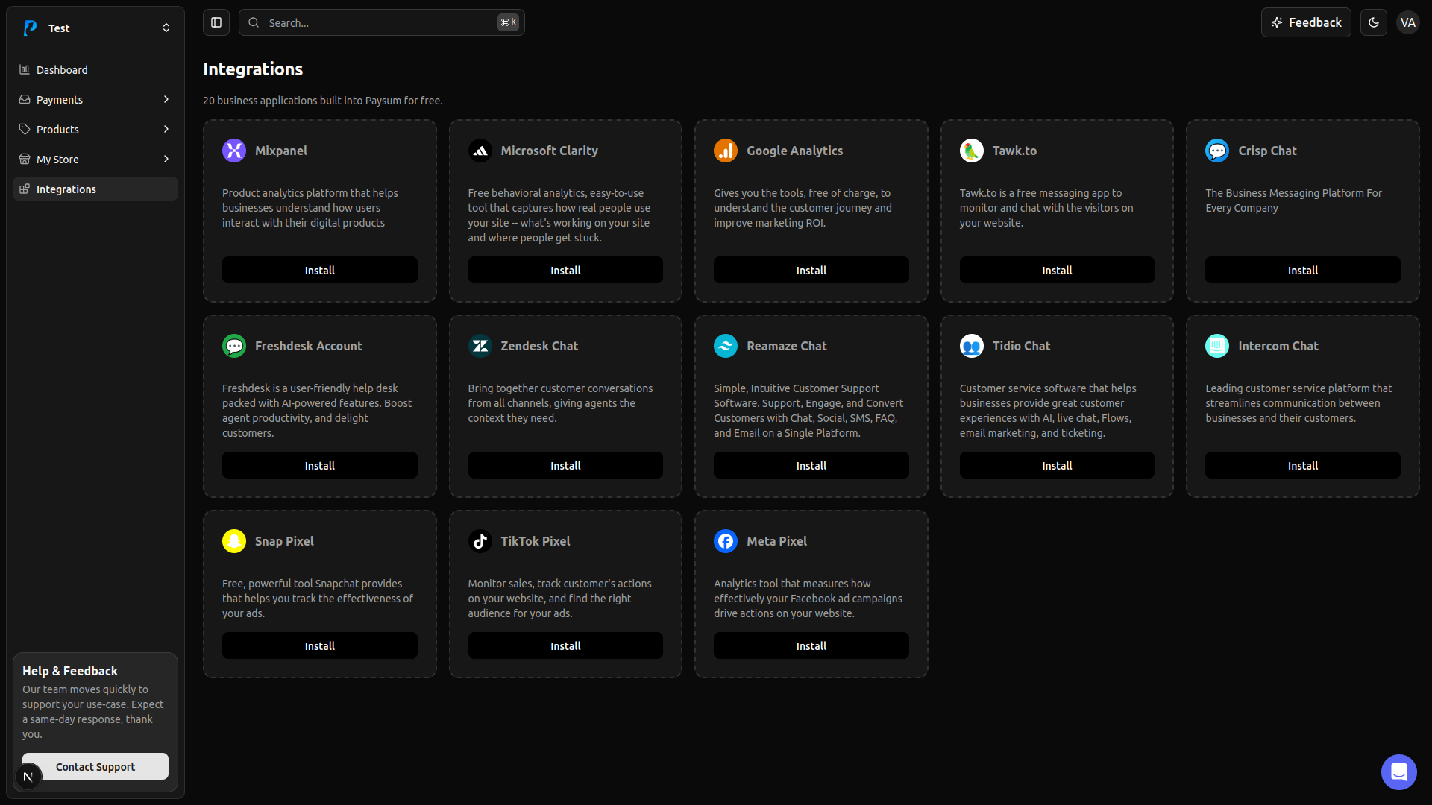Viewport: 1432px width, 805px height.
Task: Install Intercom Chat
Action: pyautogui.click(x=1302, y=465)
